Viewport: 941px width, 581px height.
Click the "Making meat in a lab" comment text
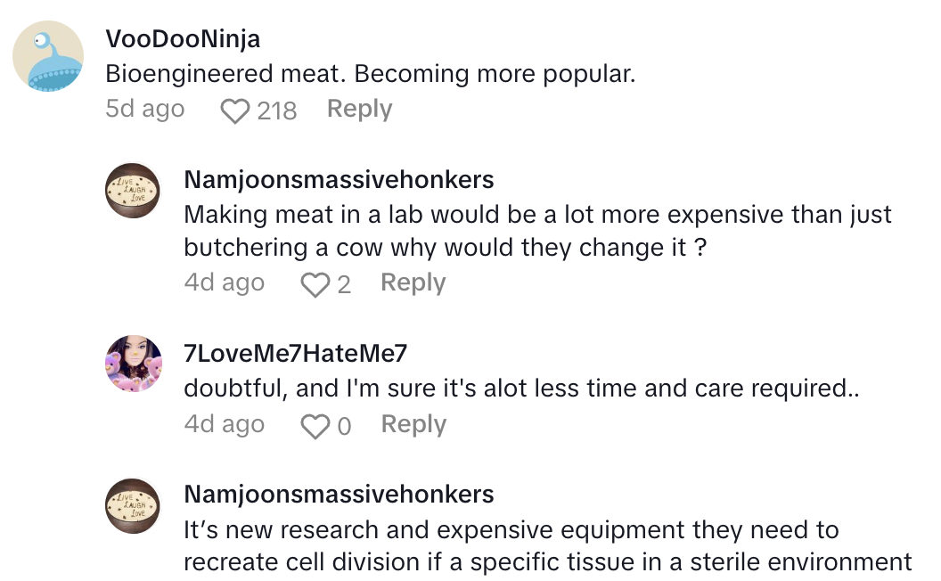537,231
